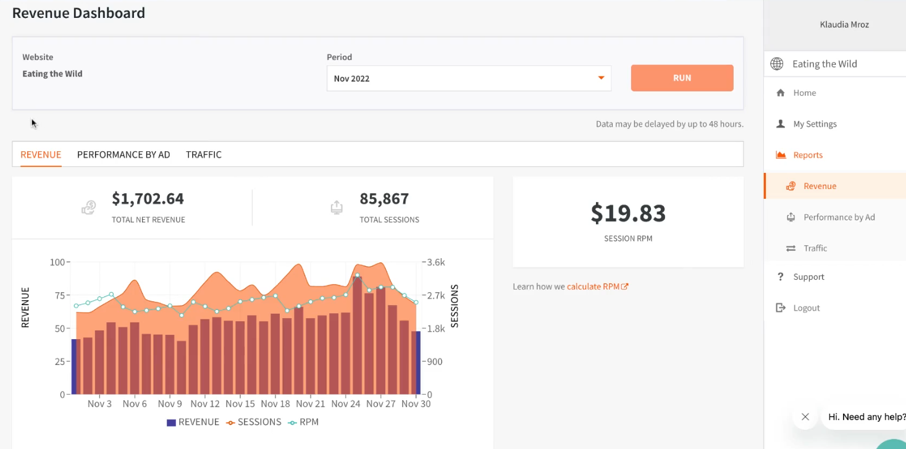Click the total net revenue coin icon
The image size is (906, 449).
pyautogui.click(x=89, y=208)
